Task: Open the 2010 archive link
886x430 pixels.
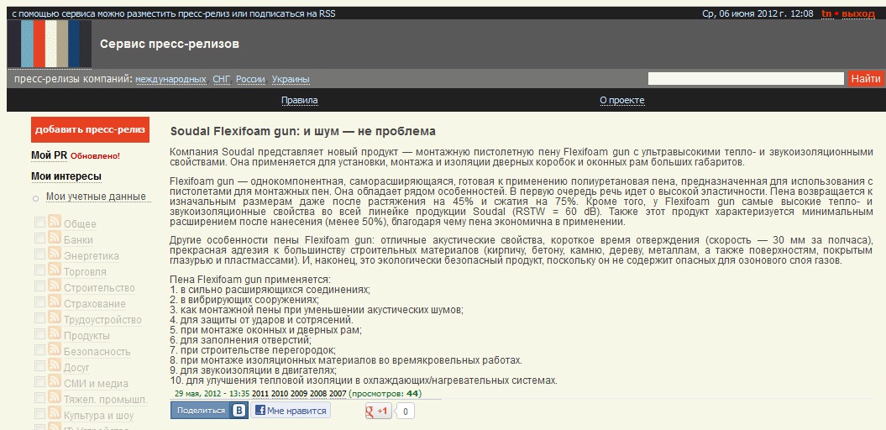Action: (280, 393)
